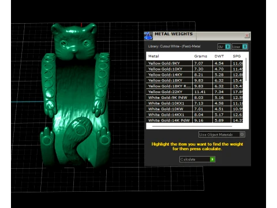
Task: Click the DWT column header
Action: click(x=219, y=56)
